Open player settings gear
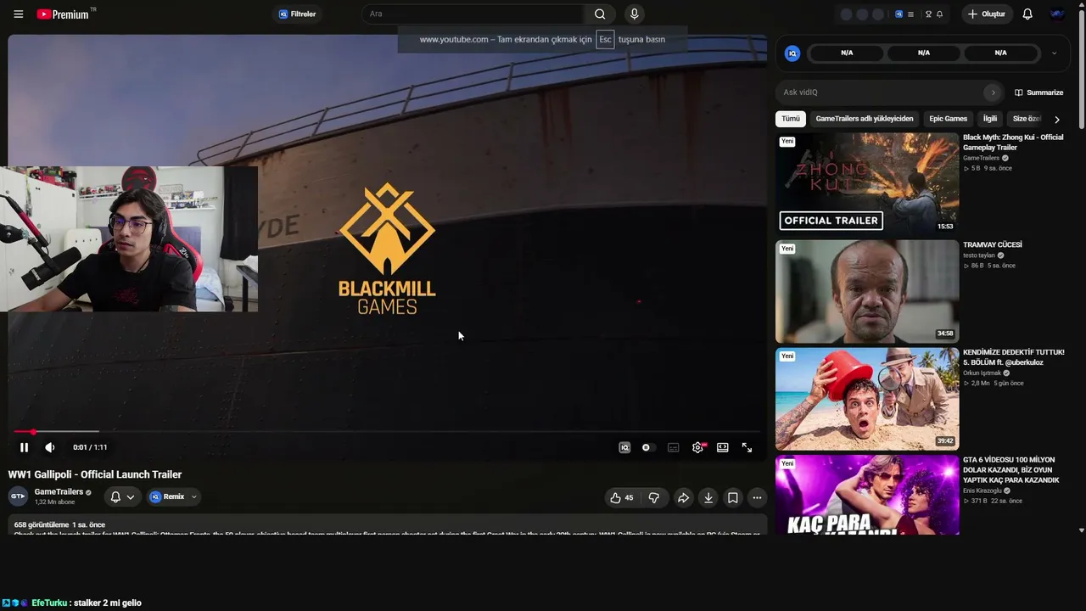 [698, 447]
